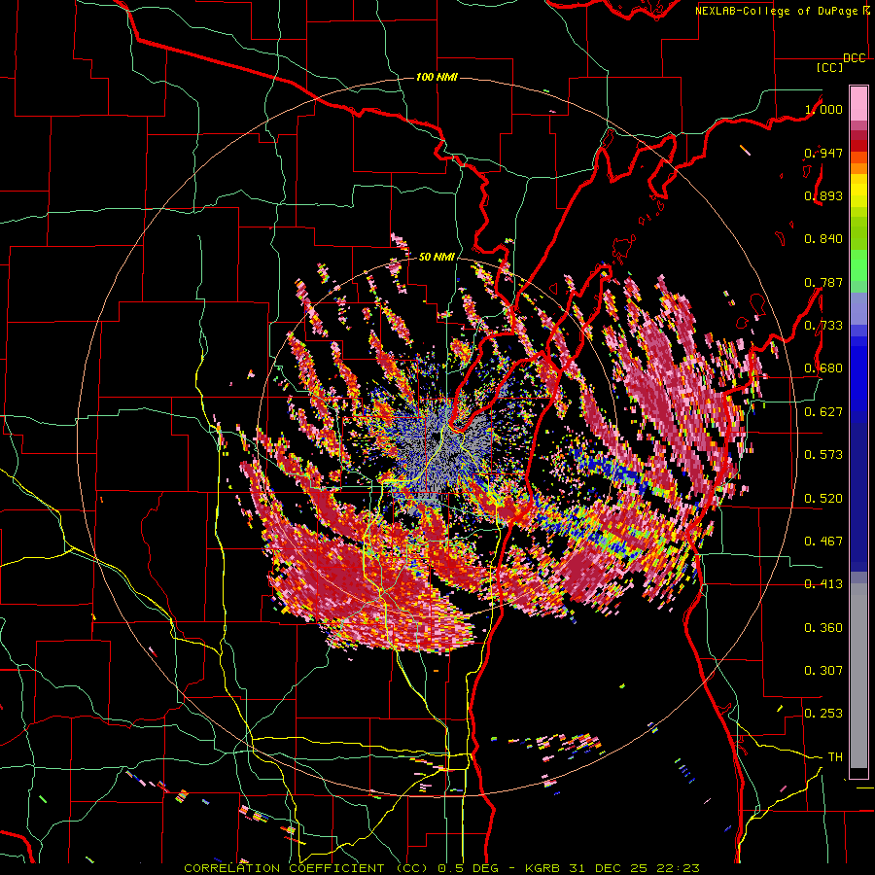Click the 0.627 legend value
Viewport: 875px width, 875px height.
point(823,412)
